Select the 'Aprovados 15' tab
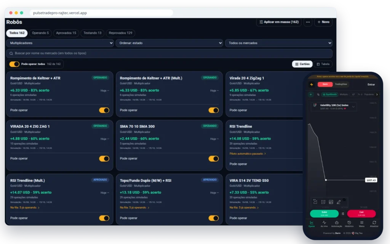The height and width of the screenshot is (244, 390). (x=66, y=33)
